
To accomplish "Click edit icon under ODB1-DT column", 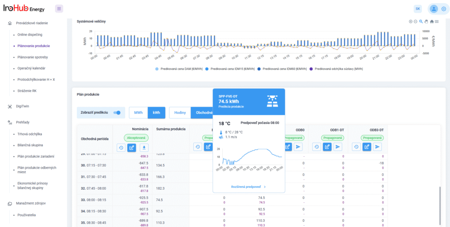I will tap(327, 147).
